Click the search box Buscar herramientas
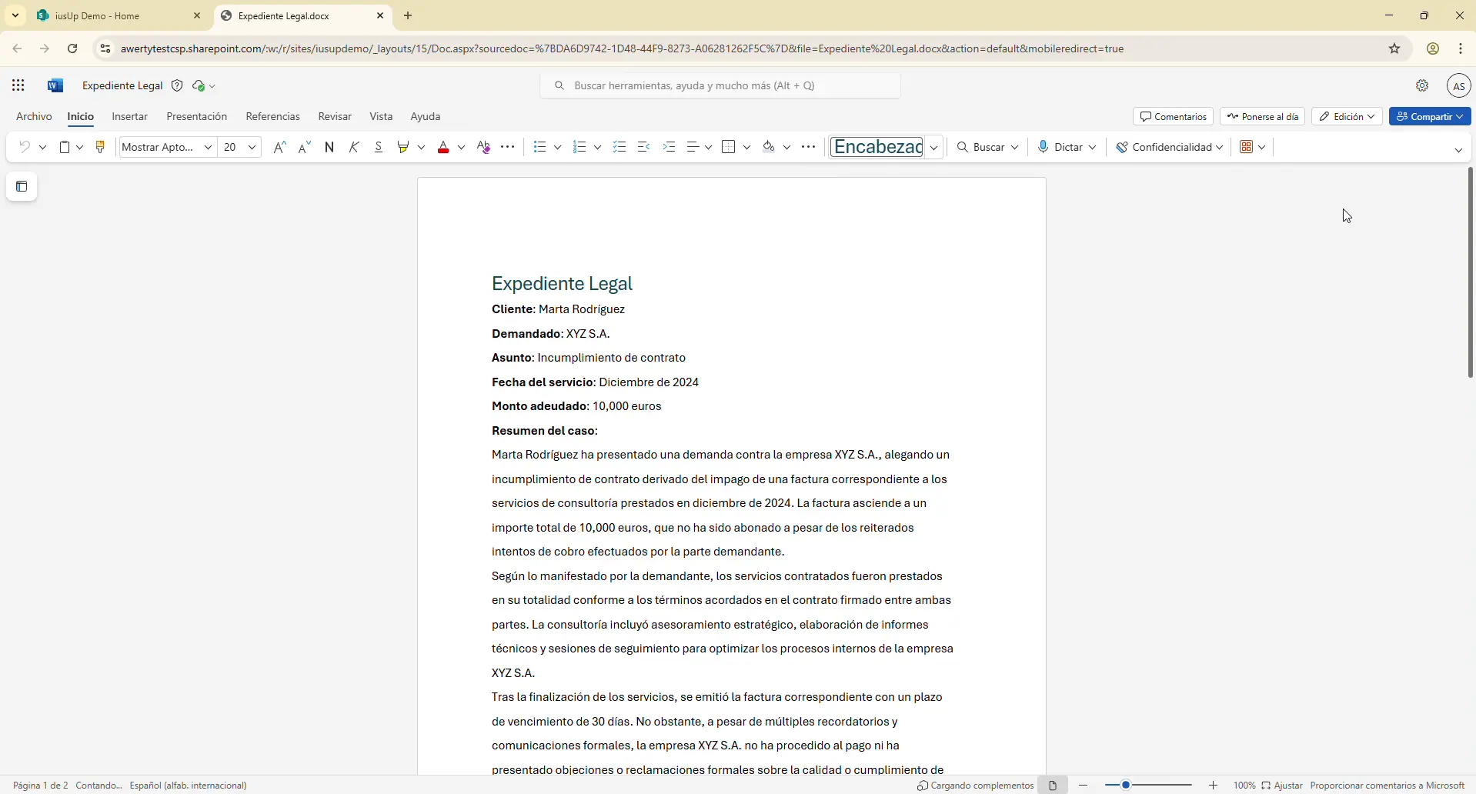Viewport: 1476px width, 794px height. (x=720, y=85)
